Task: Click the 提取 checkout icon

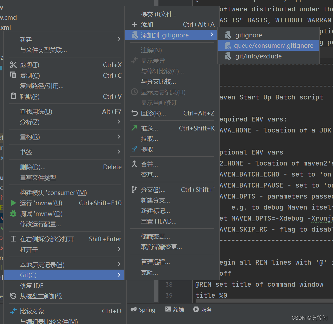Action: click(134, 149)
